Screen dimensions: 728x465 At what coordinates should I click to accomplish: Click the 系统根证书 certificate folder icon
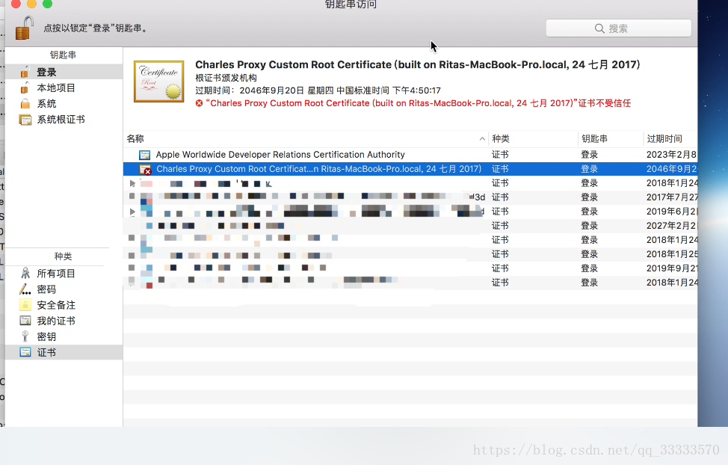[25, 120]
